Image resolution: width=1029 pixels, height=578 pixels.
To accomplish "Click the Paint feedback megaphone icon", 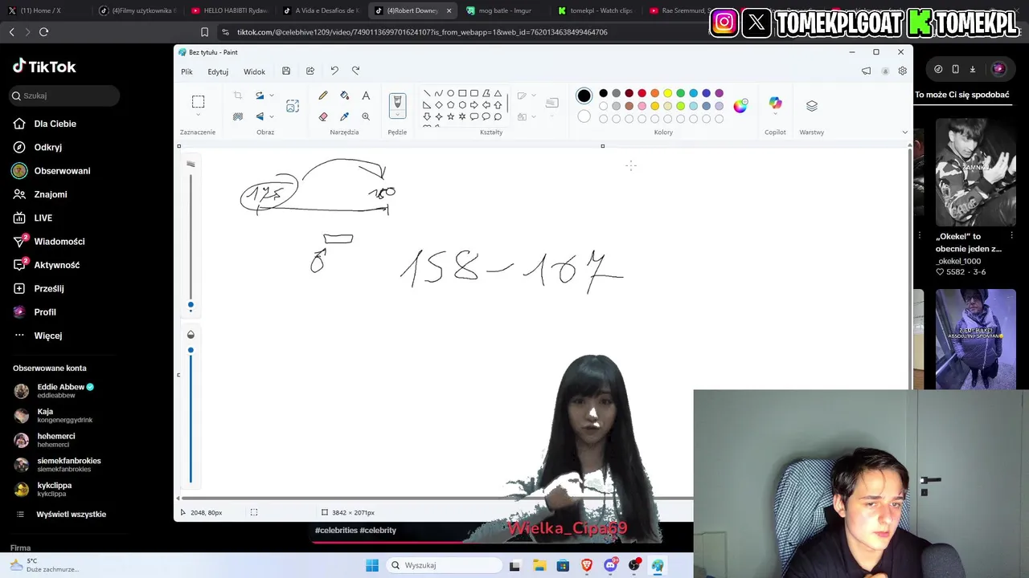I will pos(866,71).
